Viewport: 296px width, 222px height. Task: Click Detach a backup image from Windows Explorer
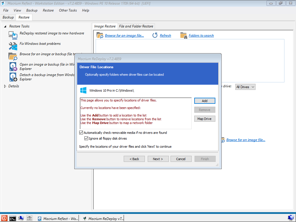click(x=47, y=77)
